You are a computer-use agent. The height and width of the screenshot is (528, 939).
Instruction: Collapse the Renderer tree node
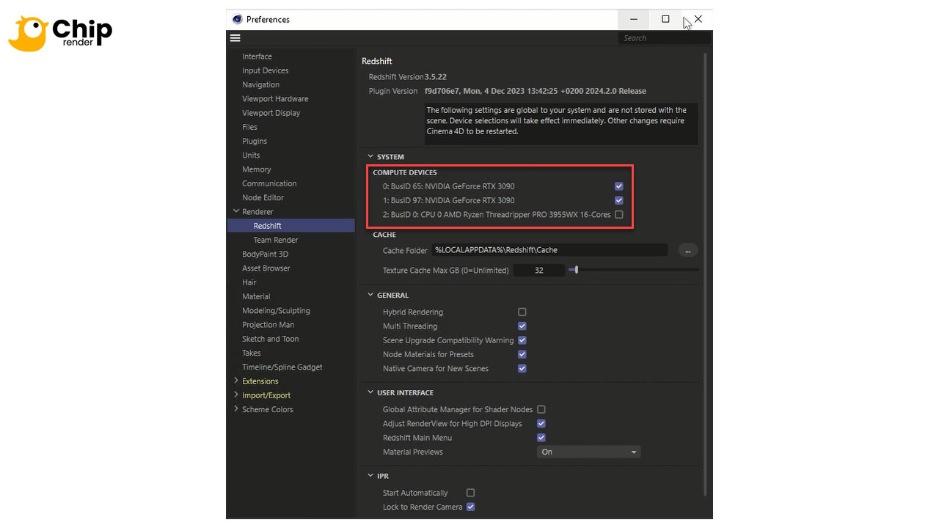click(236, 211)
